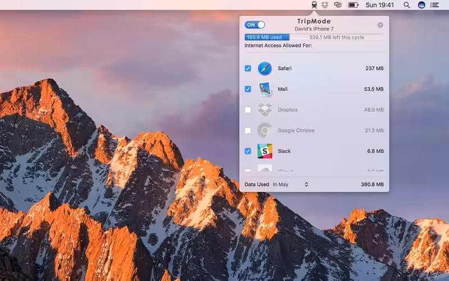This screenshot has height=281, width=449.
Task: Select the Mail row's 53.5 MB usage
Action: 373,89
